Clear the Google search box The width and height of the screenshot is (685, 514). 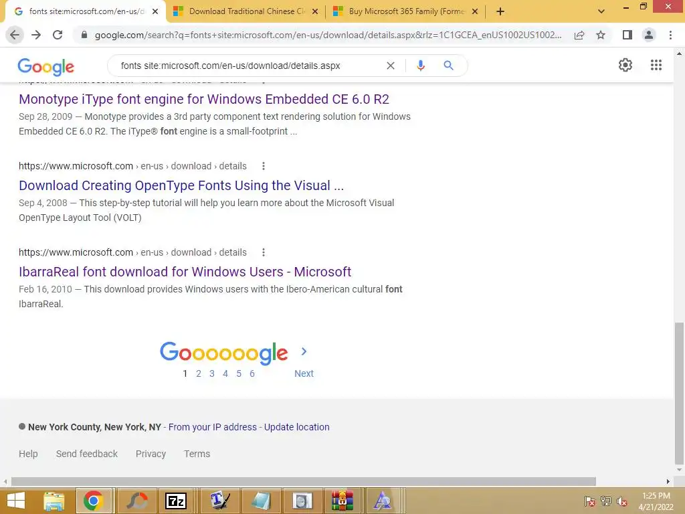point(391,66)
